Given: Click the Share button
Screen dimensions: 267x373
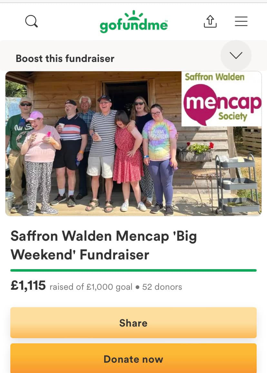Looking at the screenshot, I should 133,323.
